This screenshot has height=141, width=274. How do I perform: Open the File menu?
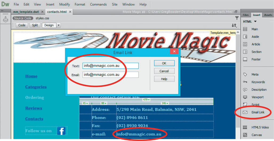pos(16,4)
